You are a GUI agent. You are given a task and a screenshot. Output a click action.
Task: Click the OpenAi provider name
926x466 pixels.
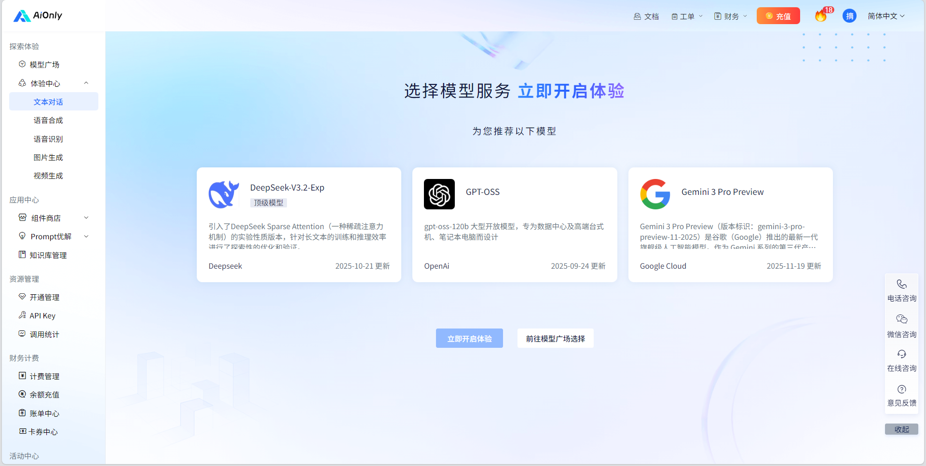(x=436, y=266)
